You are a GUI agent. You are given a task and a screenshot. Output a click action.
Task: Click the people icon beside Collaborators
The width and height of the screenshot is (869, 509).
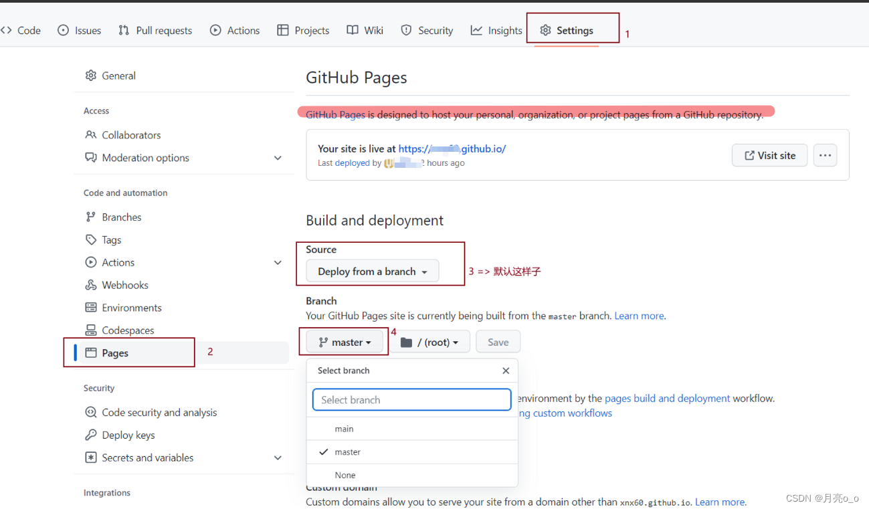[x=91, y=135]
